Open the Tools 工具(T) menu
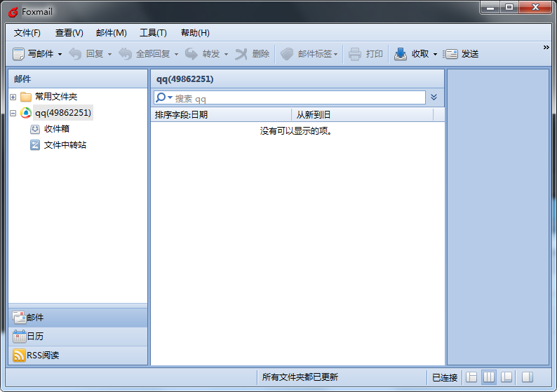Viewport: 557px width, 392px height. pyautogui.click(x=153, y=33)
